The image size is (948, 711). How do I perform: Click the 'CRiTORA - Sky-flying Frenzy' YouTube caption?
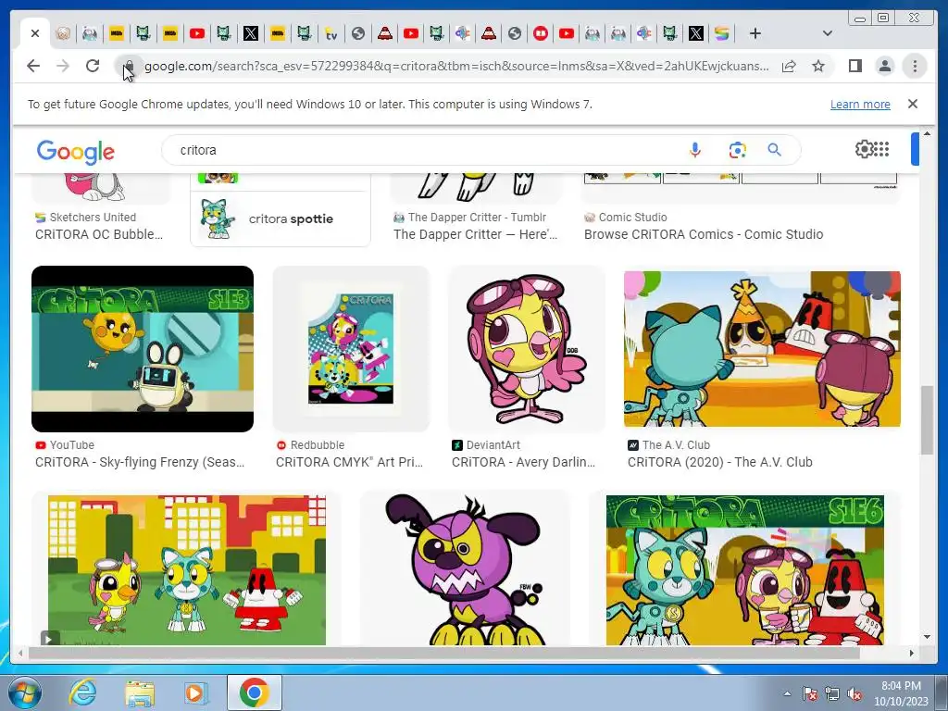pos(140,463)
